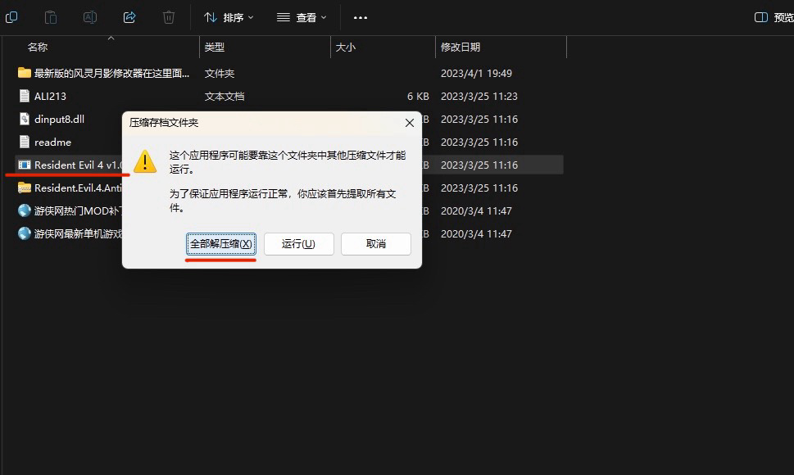
Task: Click the Share icon in the toolbar
Action: 129,17
